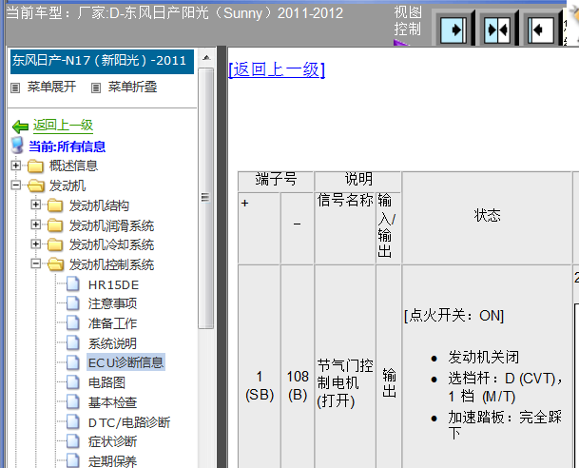This screenshot has width=579, height=468.
Task: Click the ECU诊断信息 document icon
Action: [73, 362]
